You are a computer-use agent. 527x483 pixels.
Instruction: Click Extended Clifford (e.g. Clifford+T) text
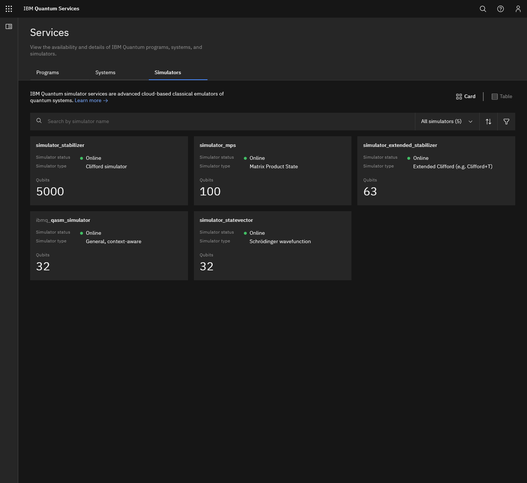pyautogui.click(x=453, y=167)
